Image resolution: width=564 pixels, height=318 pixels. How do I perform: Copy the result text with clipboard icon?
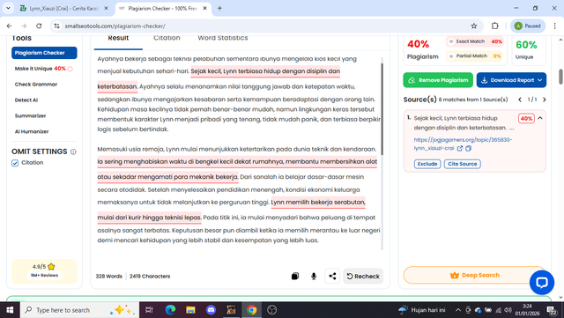295,276
